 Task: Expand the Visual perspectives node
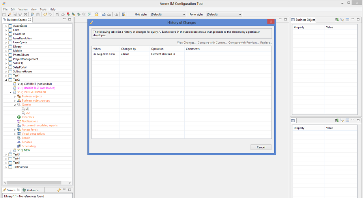pos(15,134)
